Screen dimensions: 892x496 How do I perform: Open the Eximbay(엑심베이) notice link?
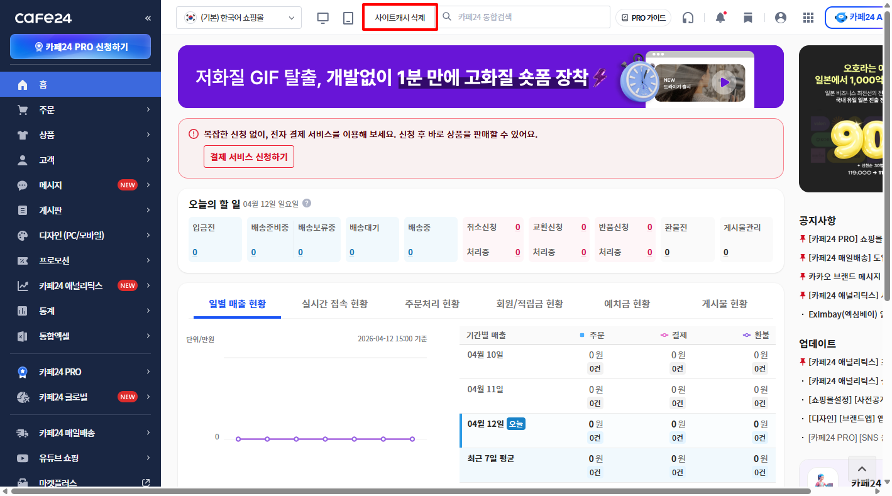[846, 314]
